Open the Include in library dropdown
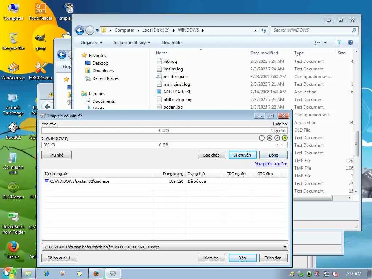This screenshot has height=279, width=372. [x=132, y=43]
